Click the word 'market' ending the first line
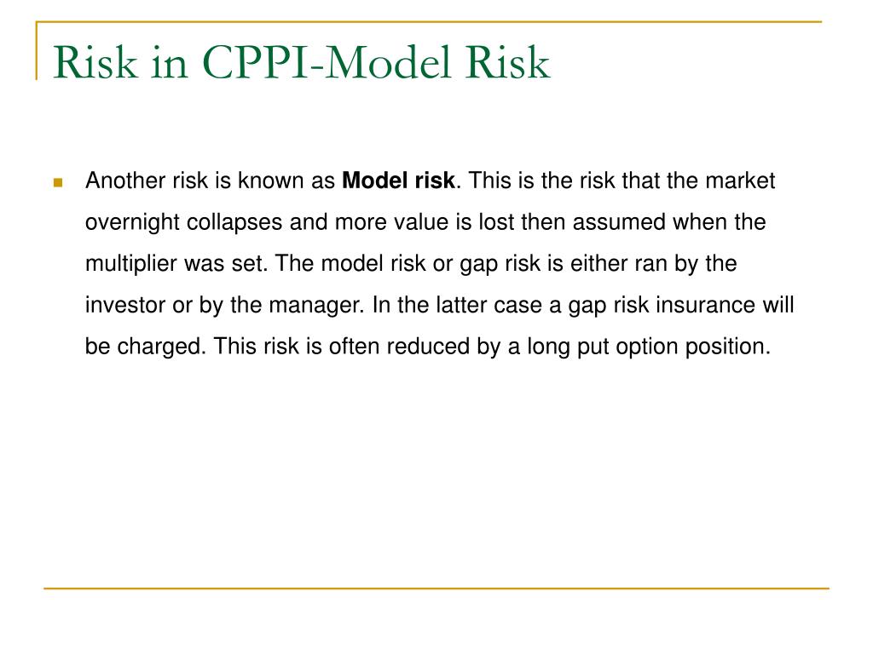Screen dimensions: 873x654 tap(740, 181)
